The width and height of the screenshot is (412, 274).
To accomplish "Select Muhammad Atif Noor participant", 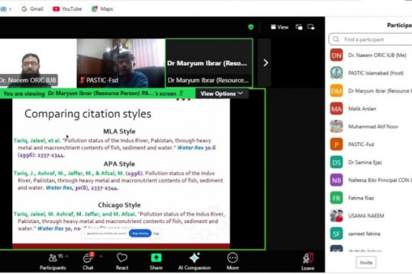I will 371,126.
